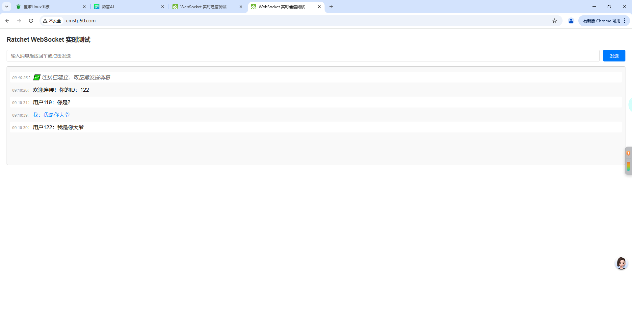Open Chrome three-dot menu
This screenshot has height=330, width=632.
coord(624,21)
